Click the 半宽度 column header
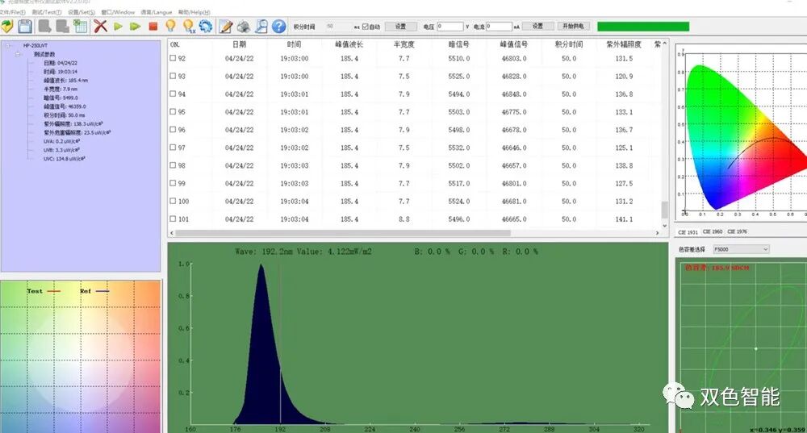The height and width of the screenshot is (433, 807). 404,44
